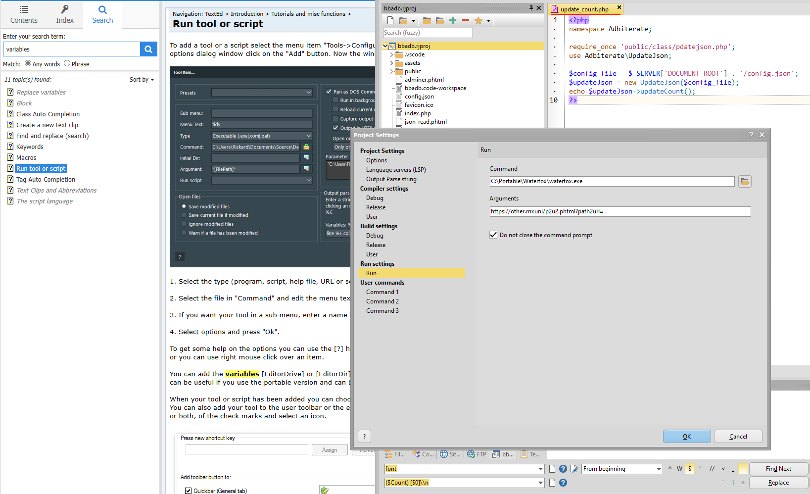Click the green plus add-to-project icon

pos(453,20)
